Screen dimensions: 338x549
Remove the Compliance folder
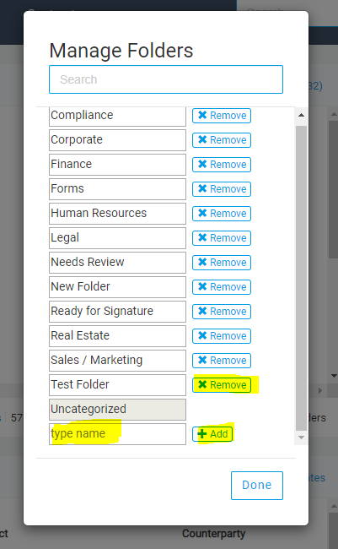[222, 116]
